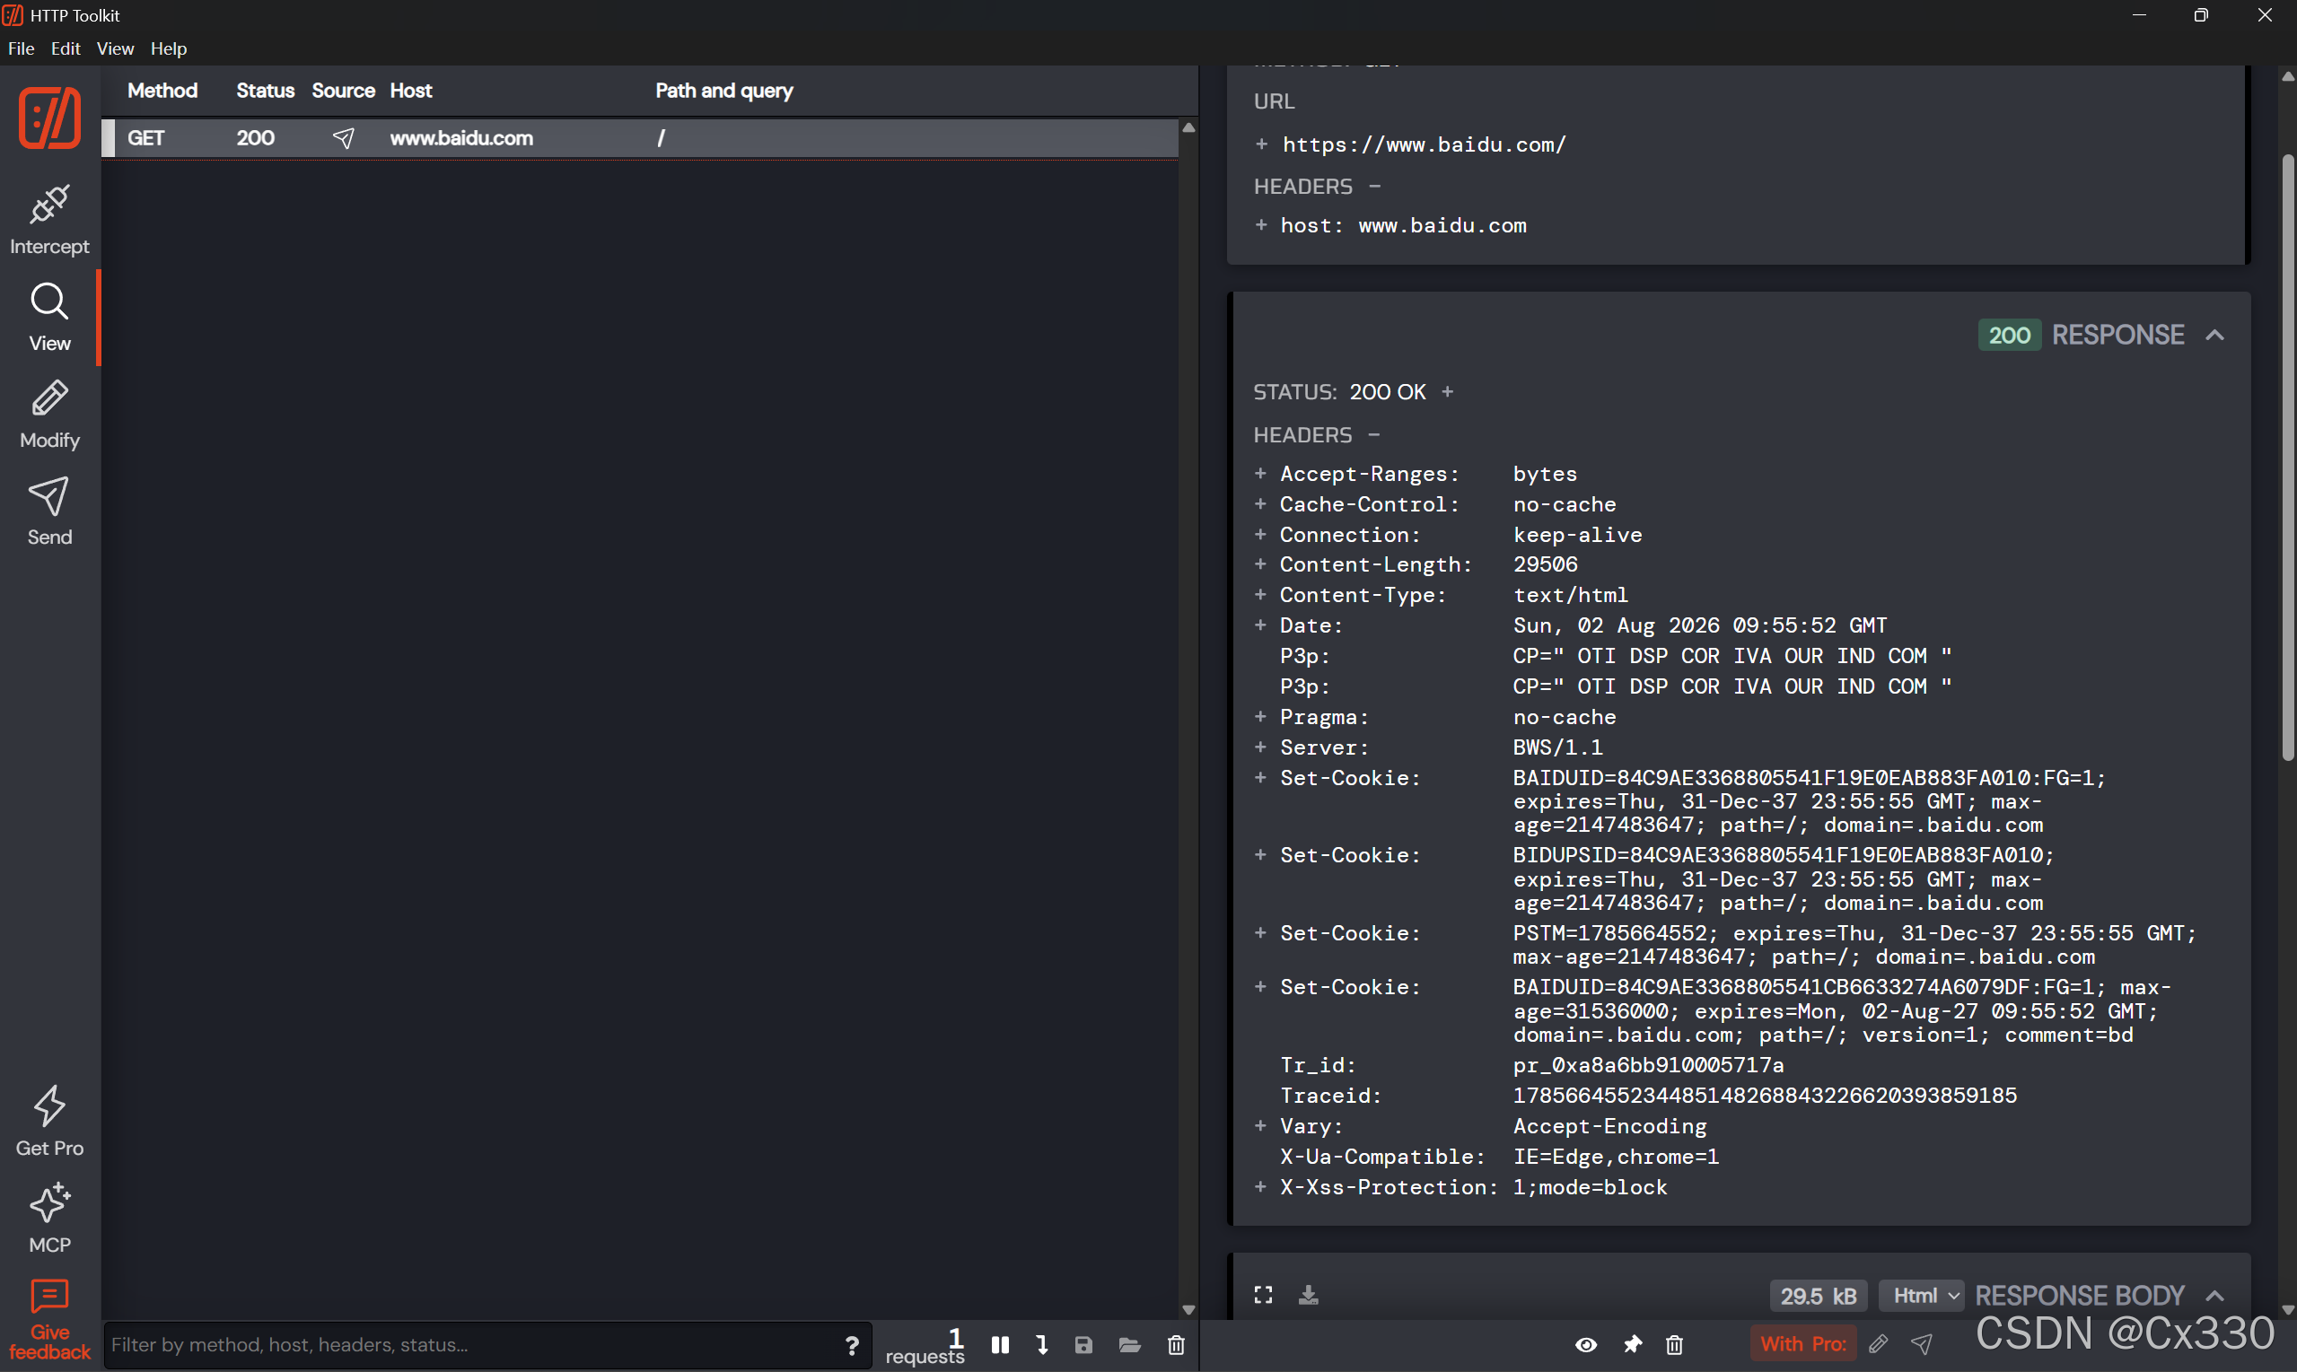Open the Get Pro page
This screenshot has height=1372, width=2297.
coord(49,1123)
